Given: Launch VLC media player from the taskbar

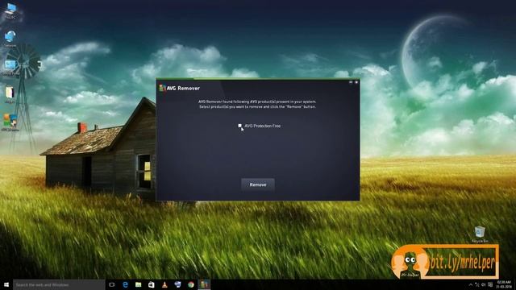Looking at the screenshot, I should click(164, 284).
